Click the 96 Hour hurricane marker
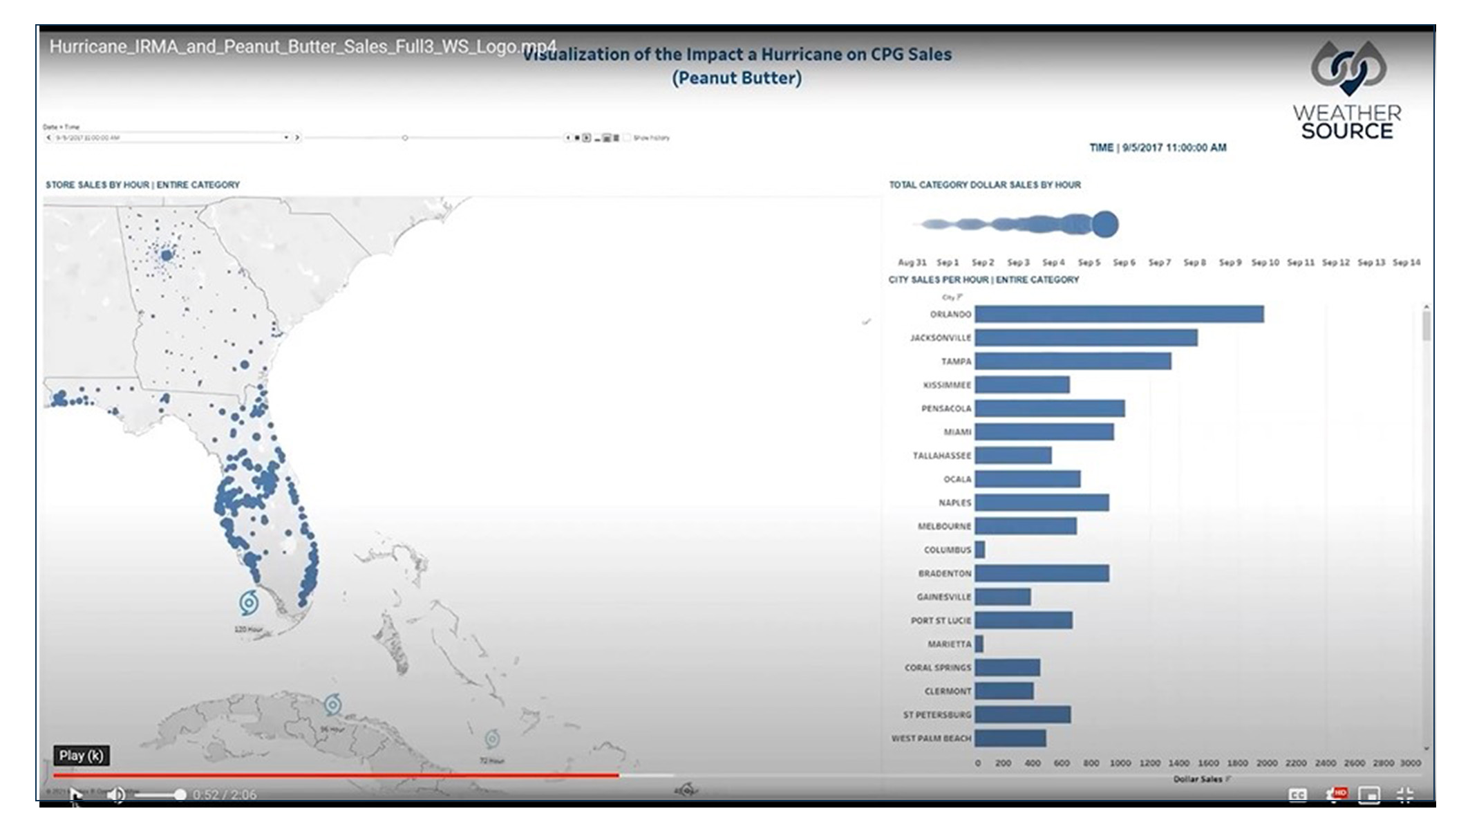The width and height of the screenshot is (1459, 829). coord(332,705)
